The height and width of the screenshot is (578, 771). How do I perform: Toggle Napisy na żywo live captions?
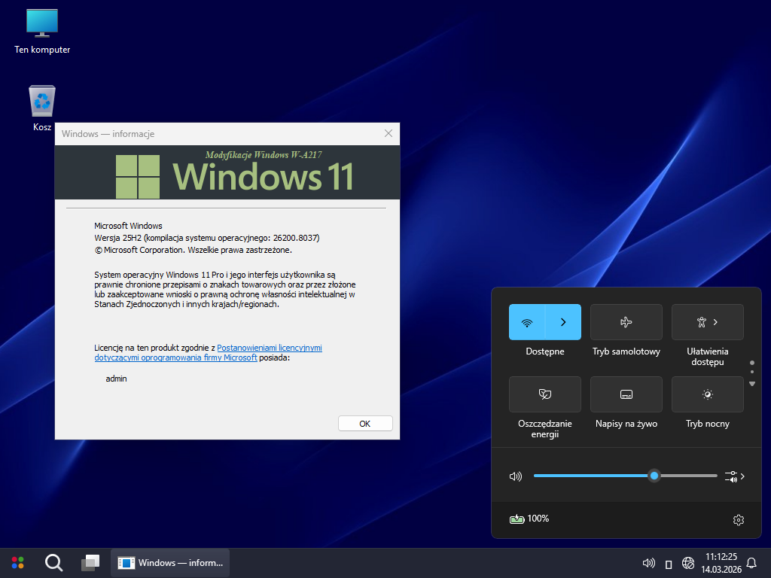pyautogui.click(x=626, y=394)
